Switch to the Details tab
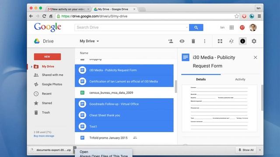Screen dimensions: 280x157 pos(201,79)
